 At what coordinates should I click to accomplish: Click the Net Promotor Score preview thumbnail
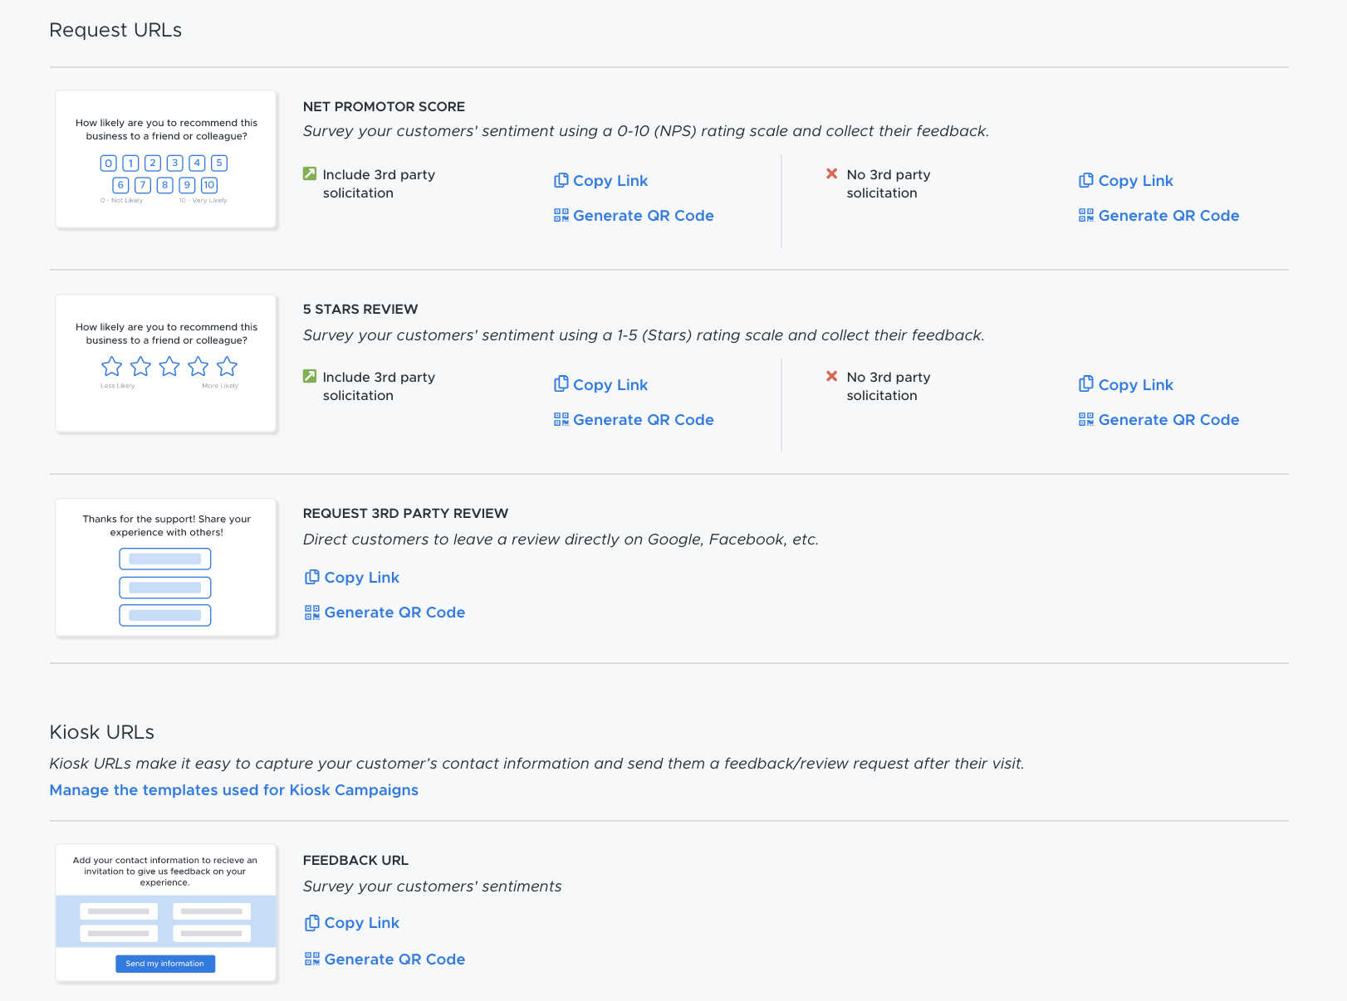(x=165, y=159)
